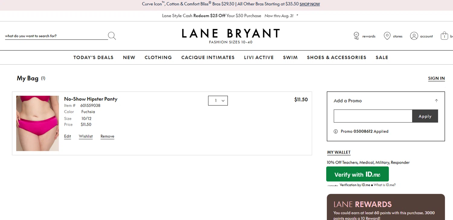This screenshot has height=220, width=453.
Task: Click the promo info circle icon
Action: click(x=336, y=131)
